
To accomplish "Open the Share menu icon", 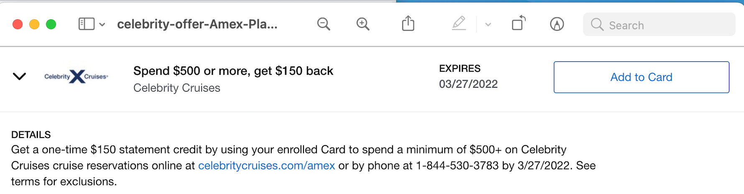I will click(x=408, y=23).
